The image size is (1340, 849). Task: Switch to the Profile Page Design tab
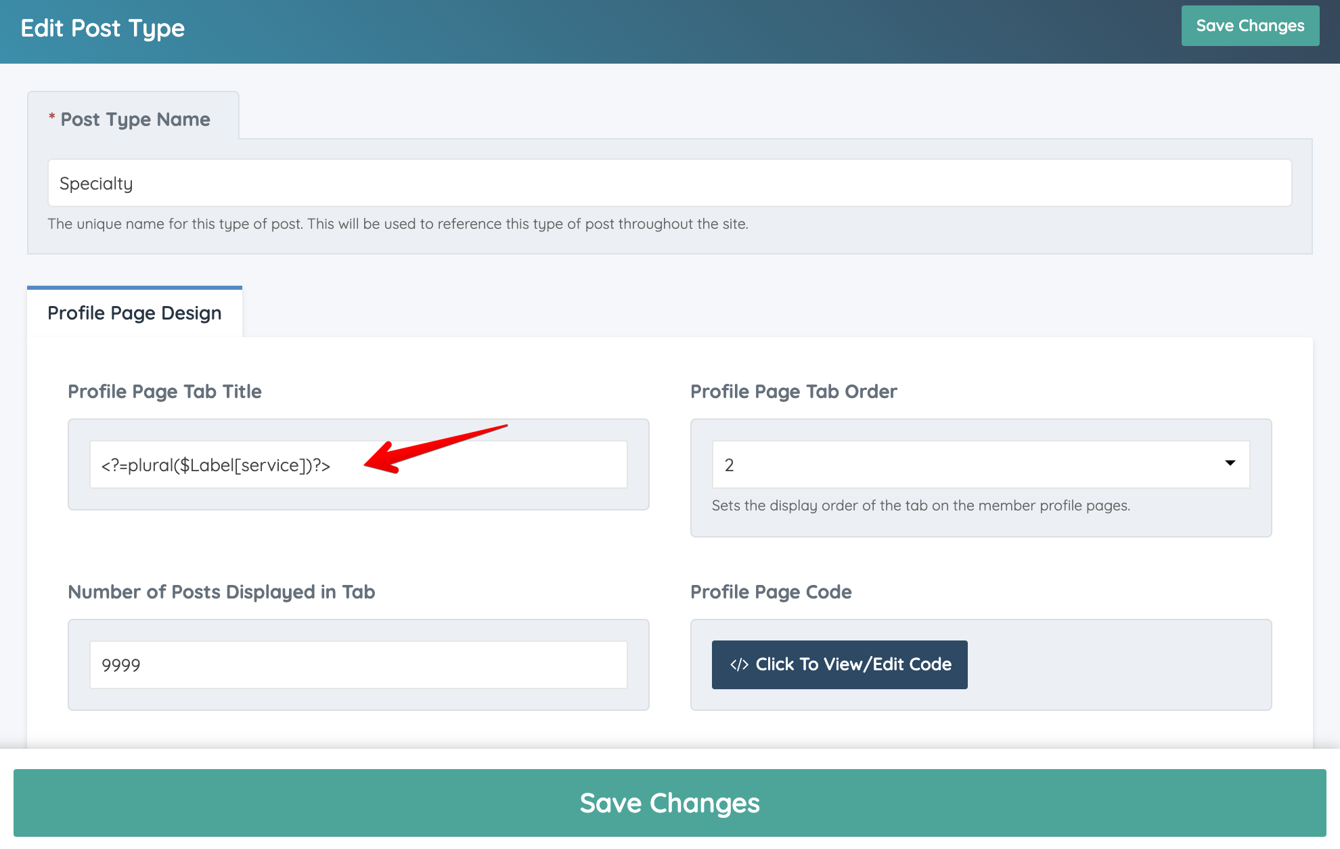135,313
